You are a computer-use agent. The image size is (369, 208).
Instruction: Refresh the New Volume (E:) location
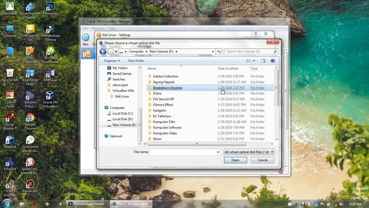[219, 51]
